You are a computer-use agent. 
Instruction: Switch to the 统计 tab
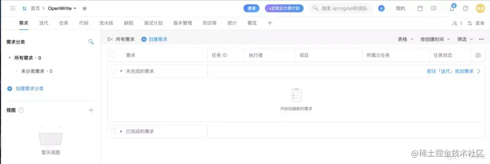tap(232, 23)
